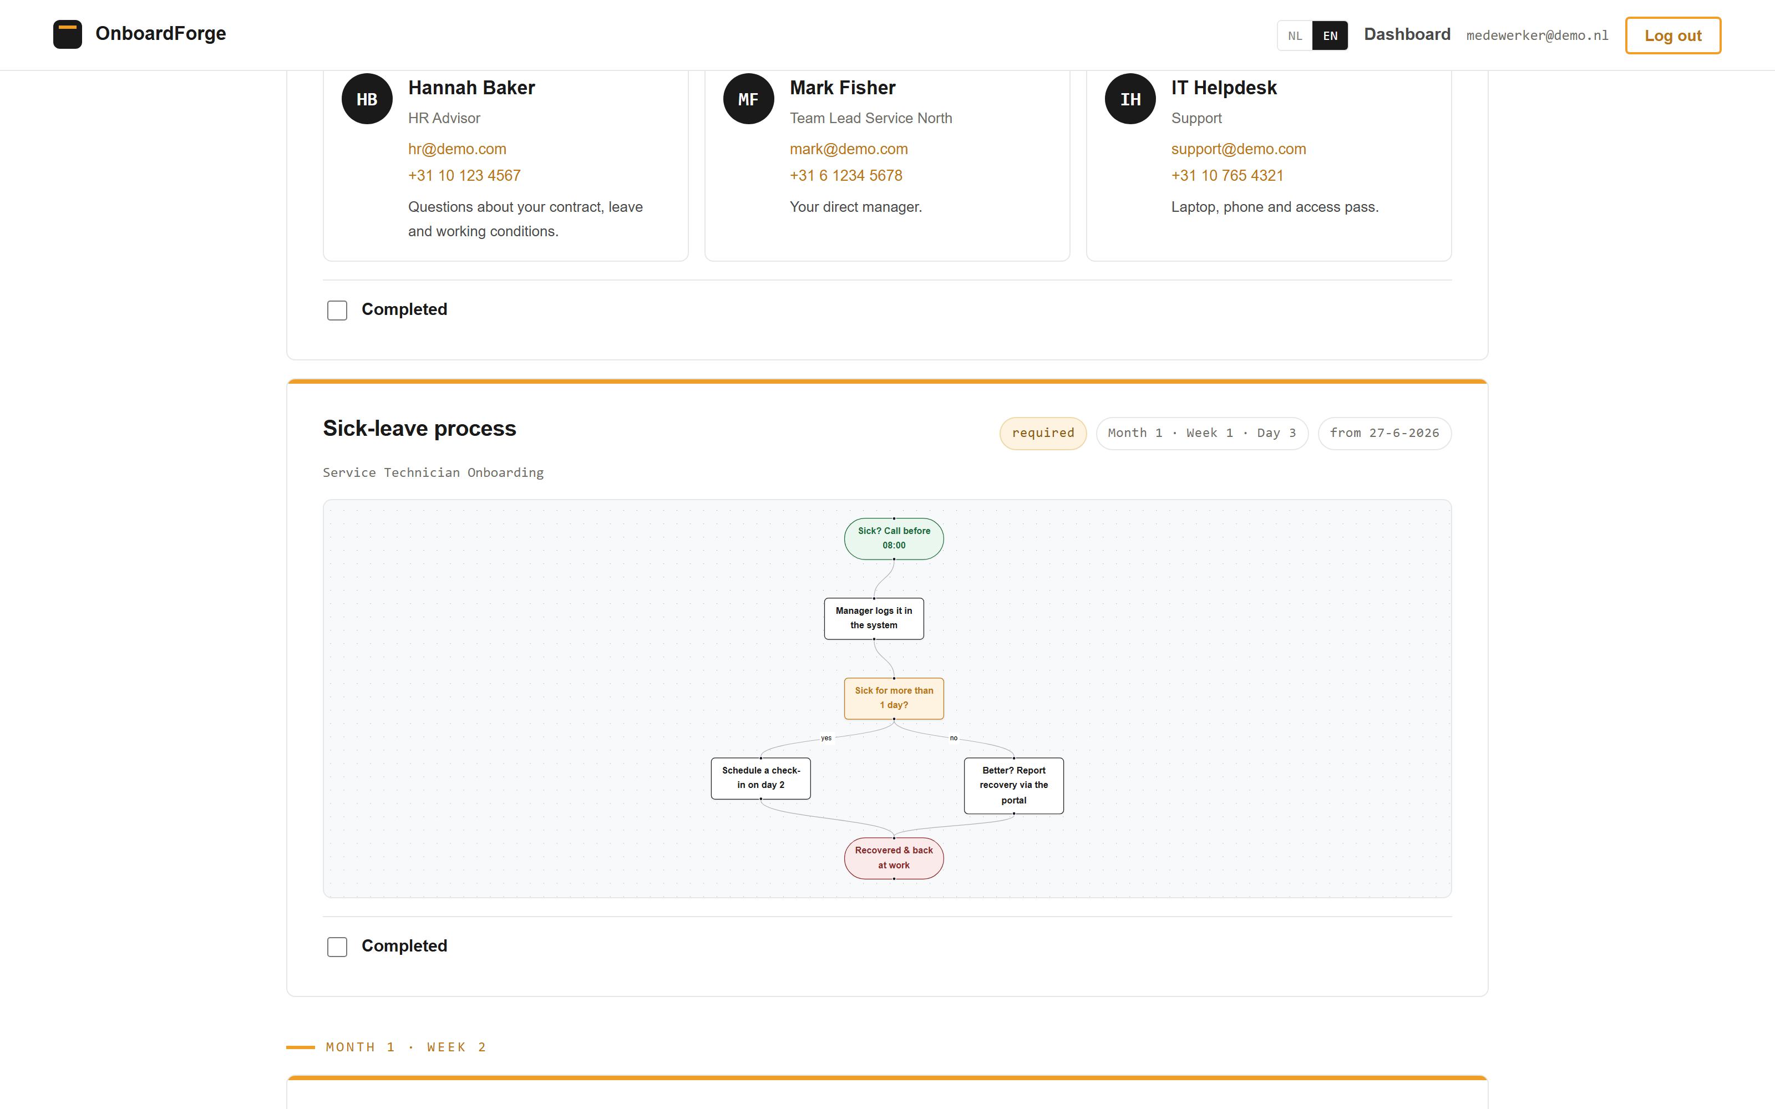Click 'HR Advisor' role text

[x=444, y=118]
